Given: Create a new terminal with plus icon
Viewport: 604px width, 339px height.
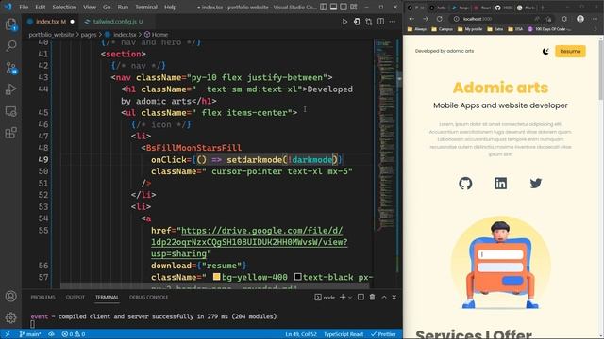Looking at the screenshot, I should pyautogui.click(x=342, y=298).
